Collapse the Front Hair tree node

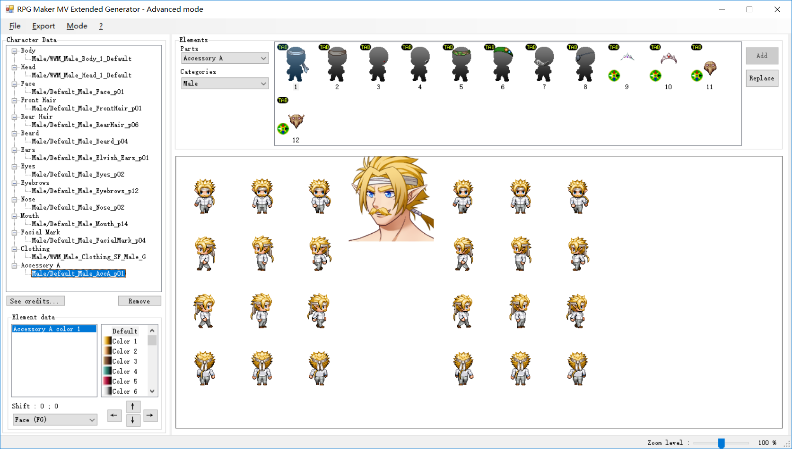[x=15, y=100]
